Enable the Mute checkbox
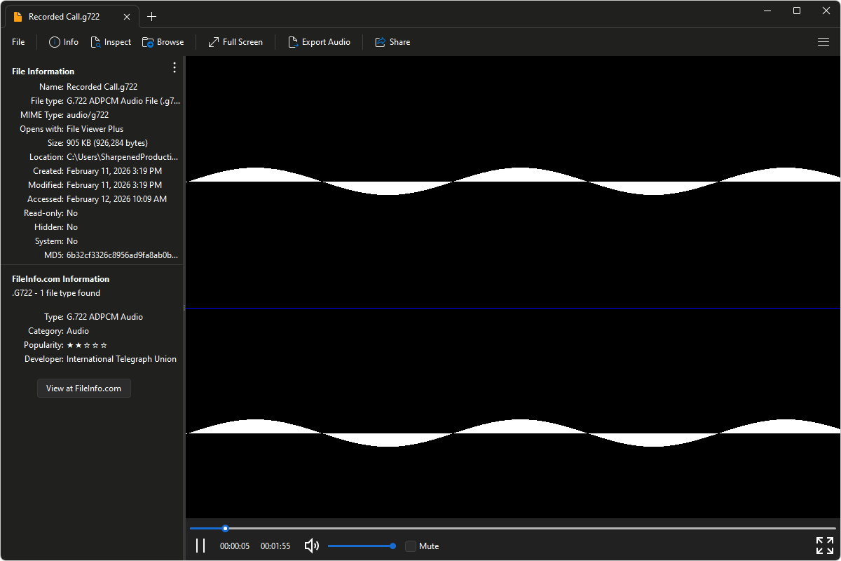Screen dimensions: 841x561 coord(411,546)
